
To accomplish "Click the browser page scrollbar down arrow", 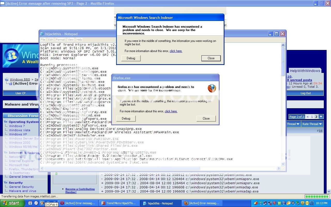I will 329,191.
